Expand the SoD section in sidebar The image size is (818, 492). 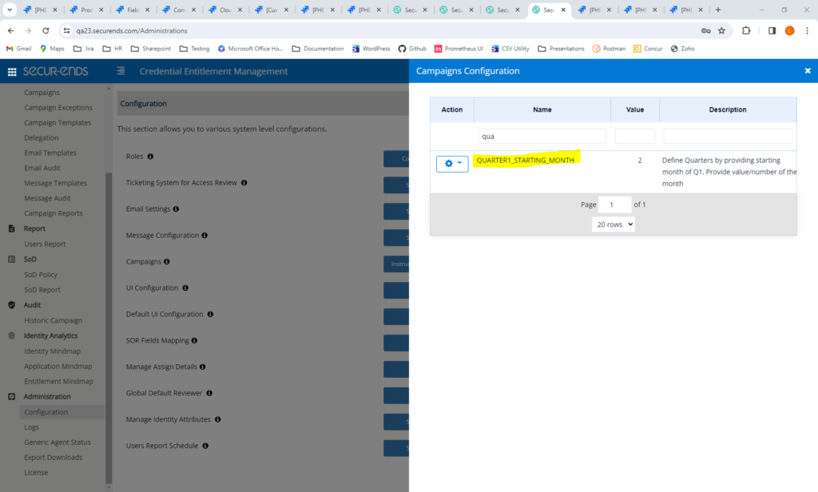tap(30, 260)
